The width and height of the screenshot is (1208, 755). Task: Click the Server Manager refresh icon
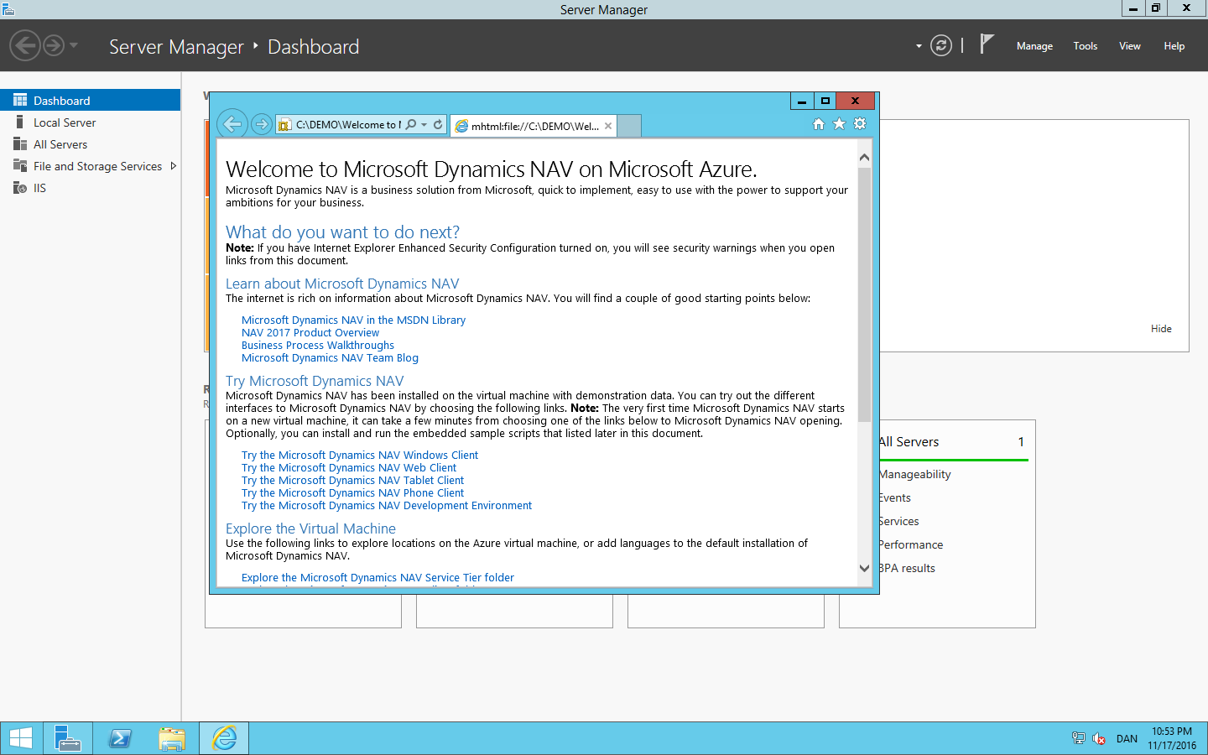(941, 46)
